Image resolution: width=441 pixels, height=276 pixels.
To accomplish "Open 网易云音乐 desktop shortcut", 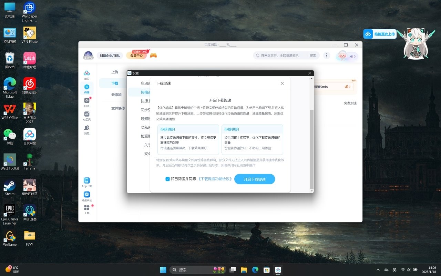I will click(30, 86).
